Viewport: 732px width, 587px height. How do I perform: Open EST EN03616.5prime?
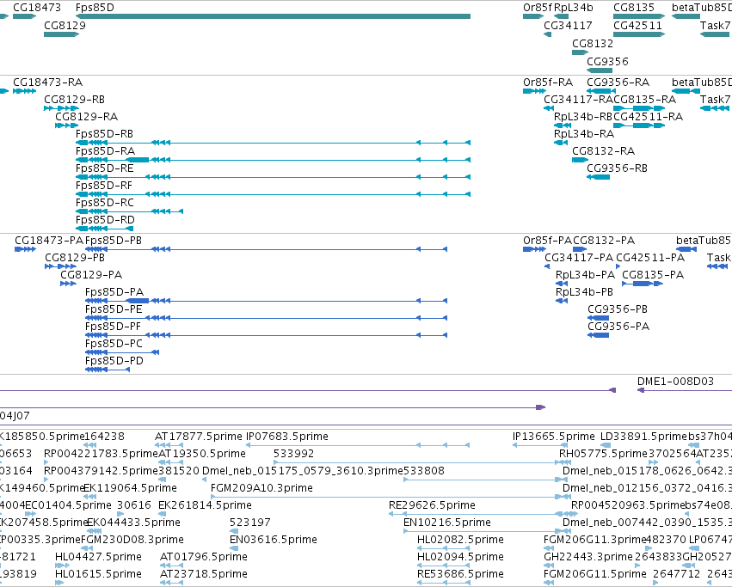tap(273, 541)
